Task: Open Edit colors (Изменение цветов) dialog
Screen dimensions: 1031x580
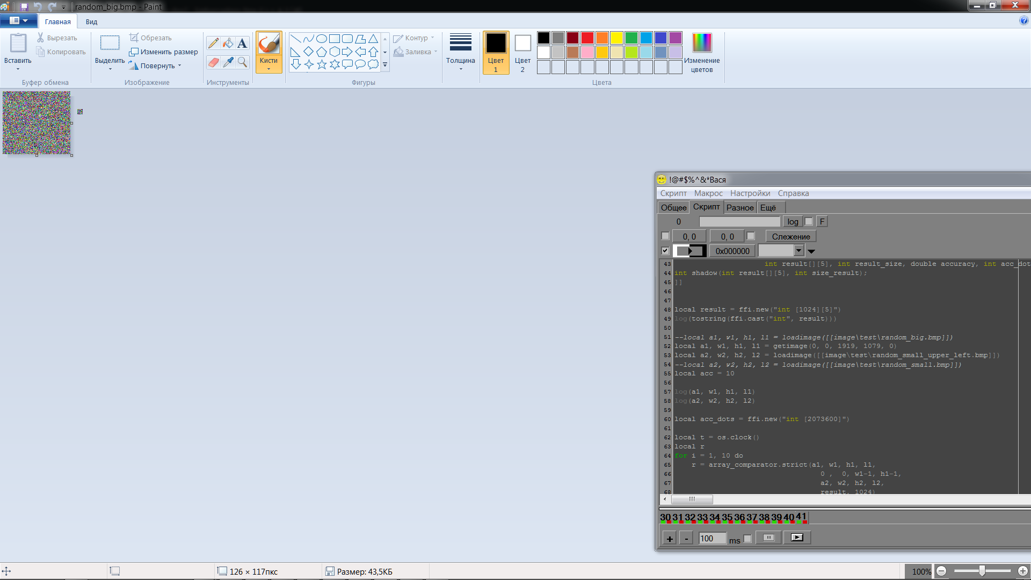Action: click(x=702, y=52)
